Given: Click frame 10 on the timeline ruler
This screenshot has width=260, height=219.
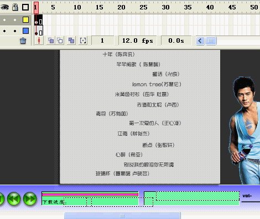Looking at the screenshot, I should click(77, 7).
